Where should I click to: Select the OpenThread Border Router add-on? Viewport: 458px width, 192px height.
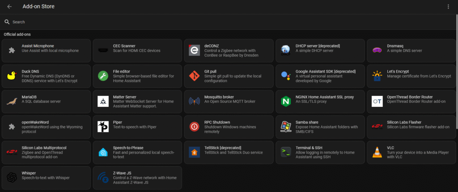click(x=411, y=101)
